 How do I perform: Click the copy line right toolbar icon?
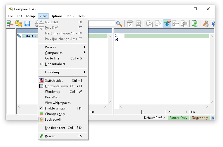point(158,24)
